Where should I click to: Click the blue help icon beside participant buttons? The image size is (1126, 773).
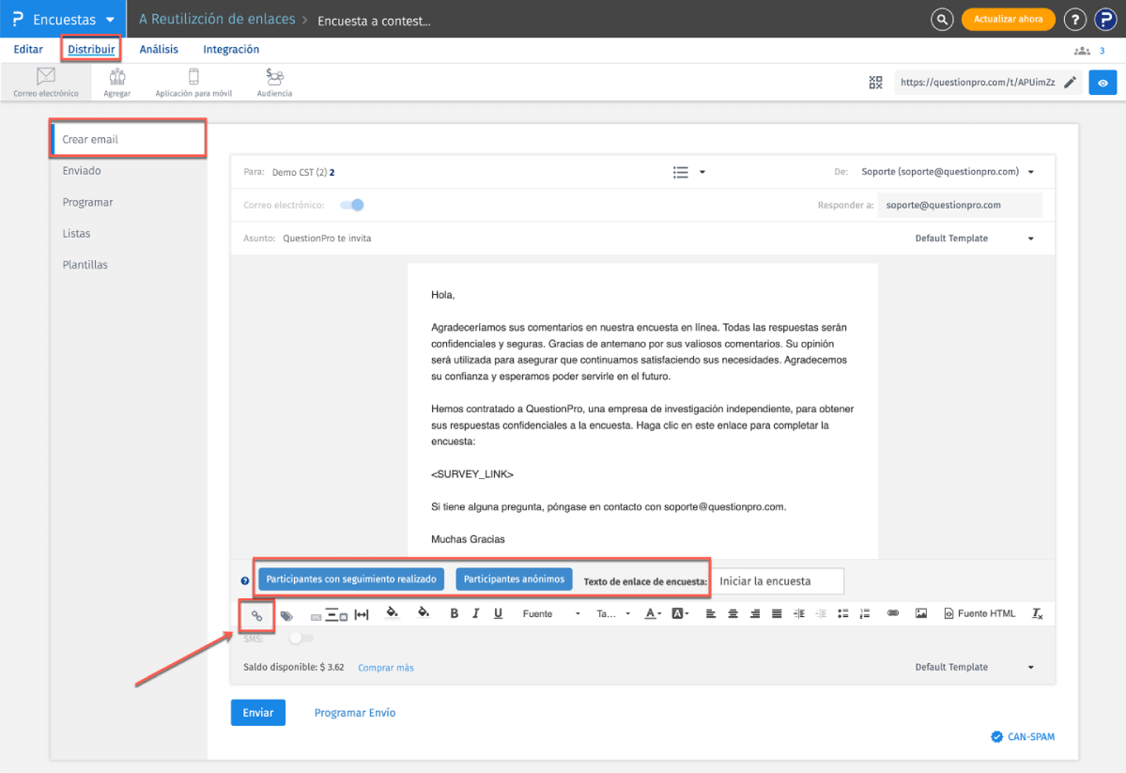pyautogui.click(x=245, y=581)
